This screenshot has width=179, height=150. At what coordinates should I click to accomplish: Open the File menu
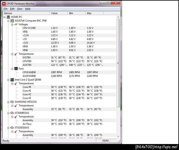tap(5, 9)
